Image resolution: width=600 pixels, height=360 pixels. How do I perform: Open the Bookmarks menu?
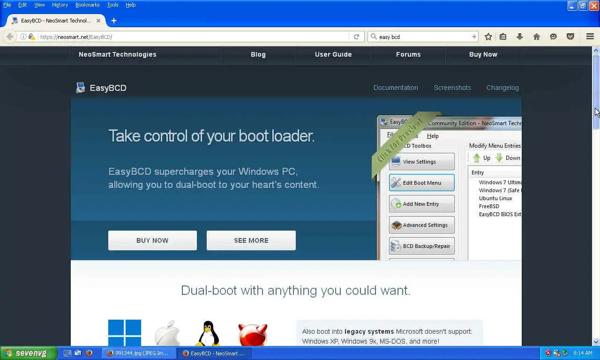87,5
